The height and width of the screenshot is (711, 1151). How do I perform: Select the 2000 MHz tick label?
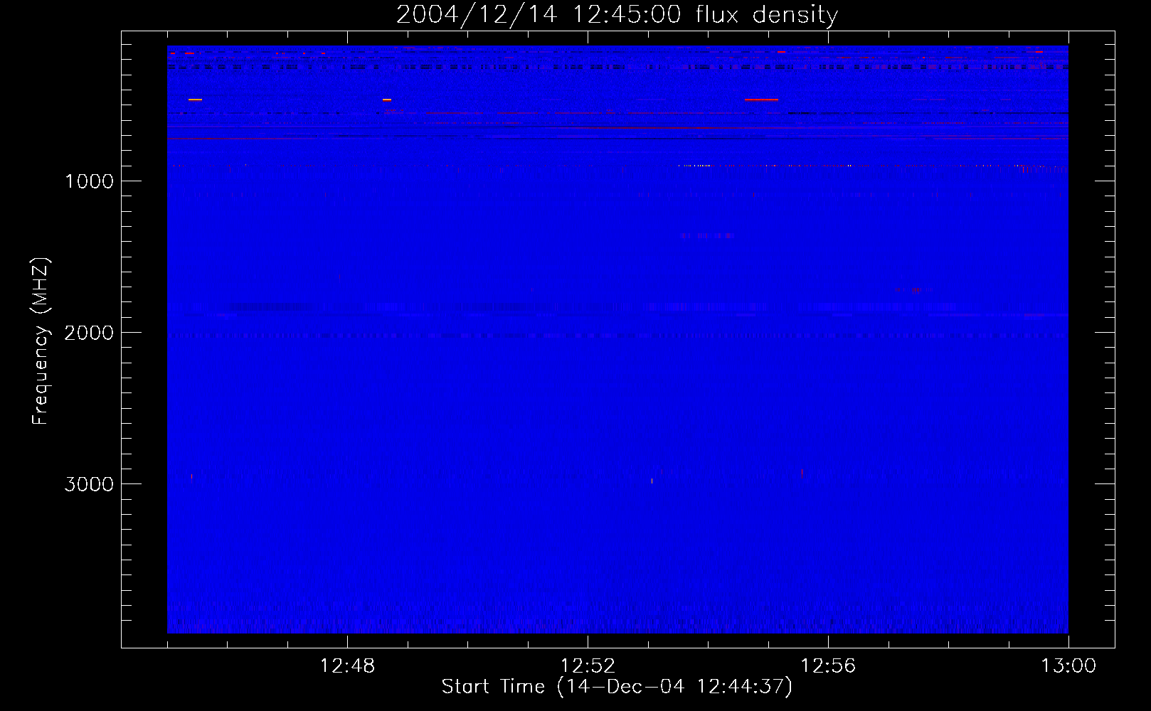pyautogui.click(x=89, y=333)
